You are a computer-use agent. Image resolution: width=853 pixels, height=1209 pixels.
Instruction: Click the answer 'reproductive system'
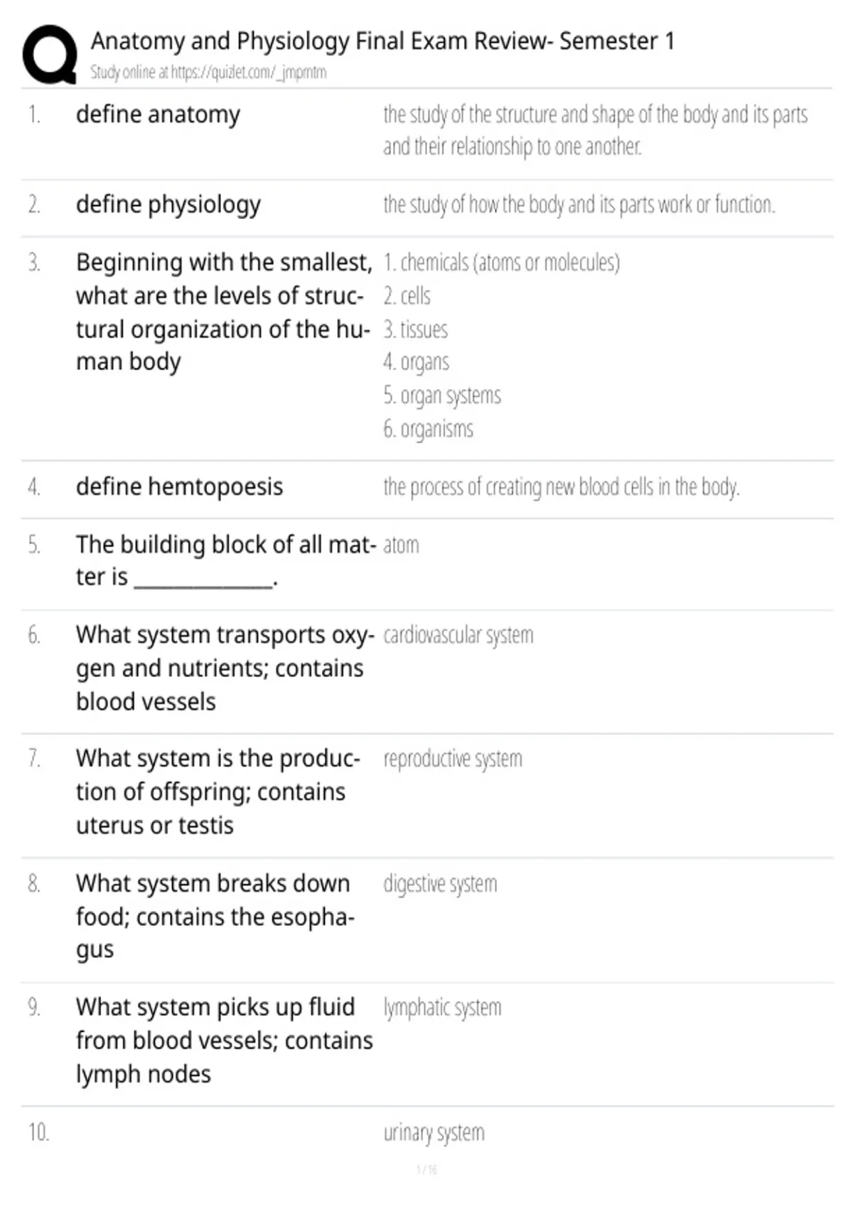[453, 759]
